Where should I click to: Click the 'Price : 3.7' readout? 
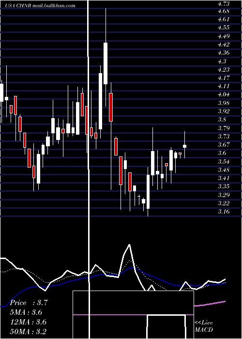(x=29, y=303)
